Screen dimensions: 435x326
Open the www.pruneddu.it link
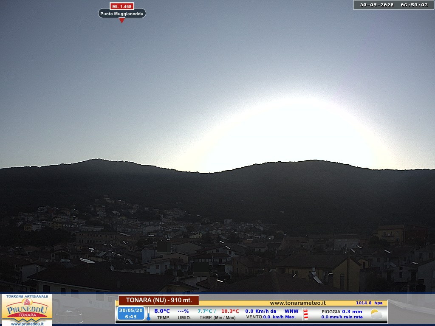pyautogui.click(x=27, y=323)
